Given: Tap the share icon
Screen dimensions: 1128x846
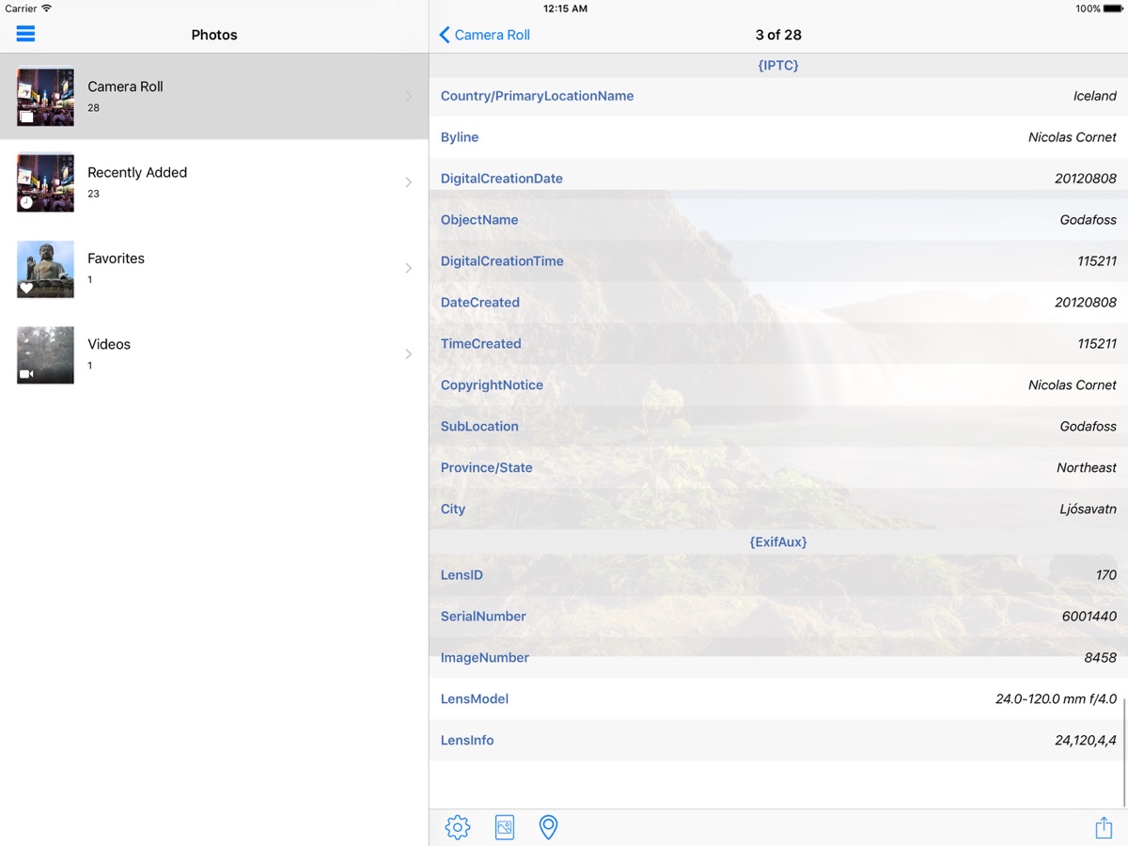Looking at the screenshot, I should click(x=1104, y=827).
